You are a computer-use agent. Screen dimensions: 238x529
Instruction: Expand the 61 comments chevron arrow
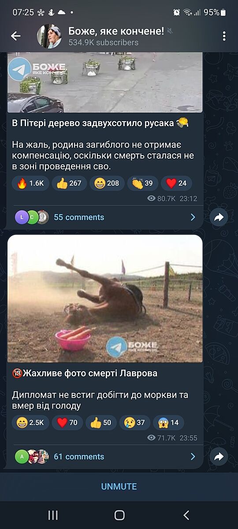pyautogui.click(x=193, y=457)
